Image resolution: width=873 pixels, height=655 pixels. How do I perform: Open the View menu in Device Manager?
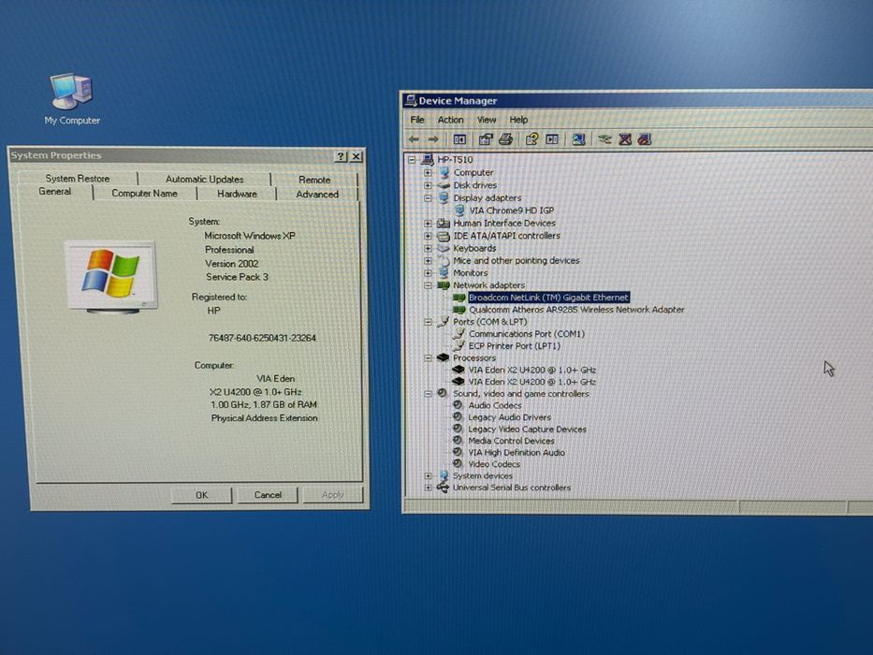486,119
